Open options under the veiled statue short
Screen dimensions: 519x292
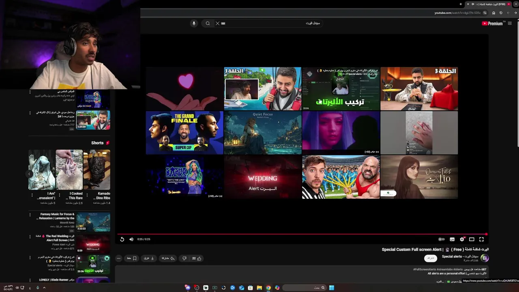(x=32, y=195)
